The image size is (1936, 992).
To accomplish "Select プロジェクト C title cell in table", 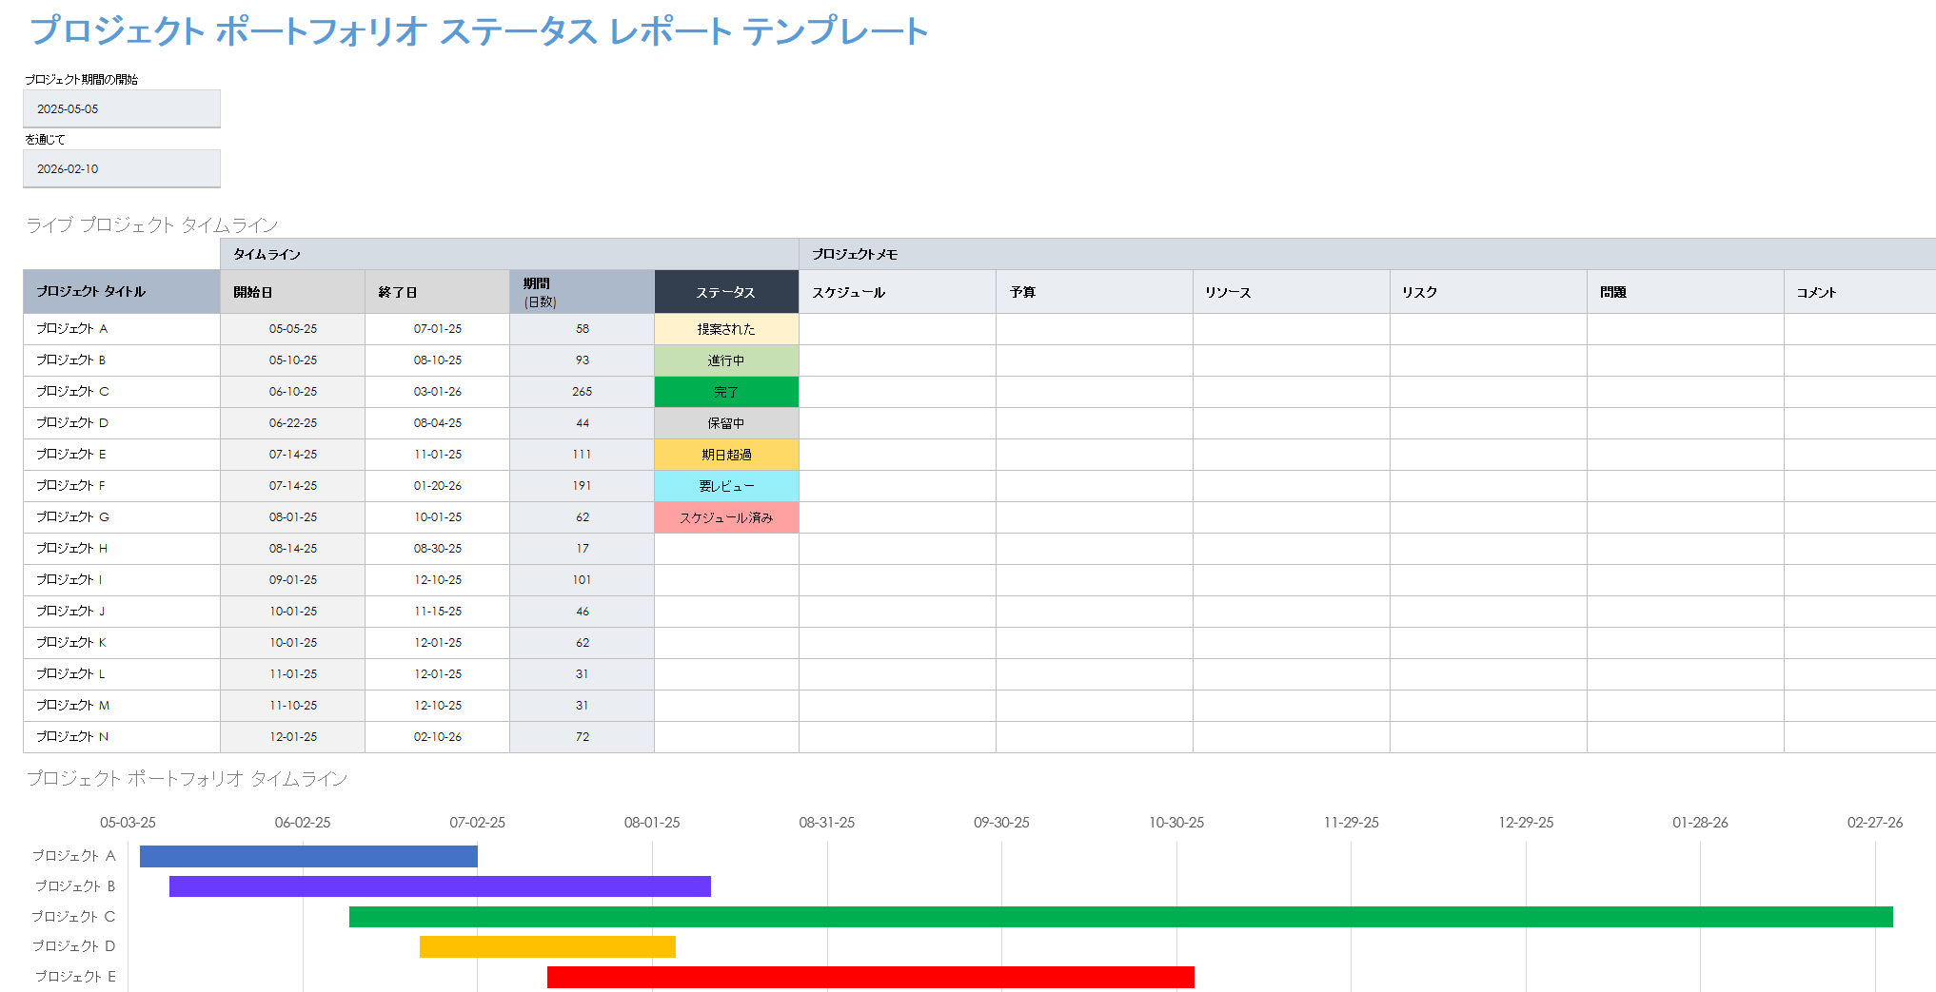I will (x=122, y=392).
